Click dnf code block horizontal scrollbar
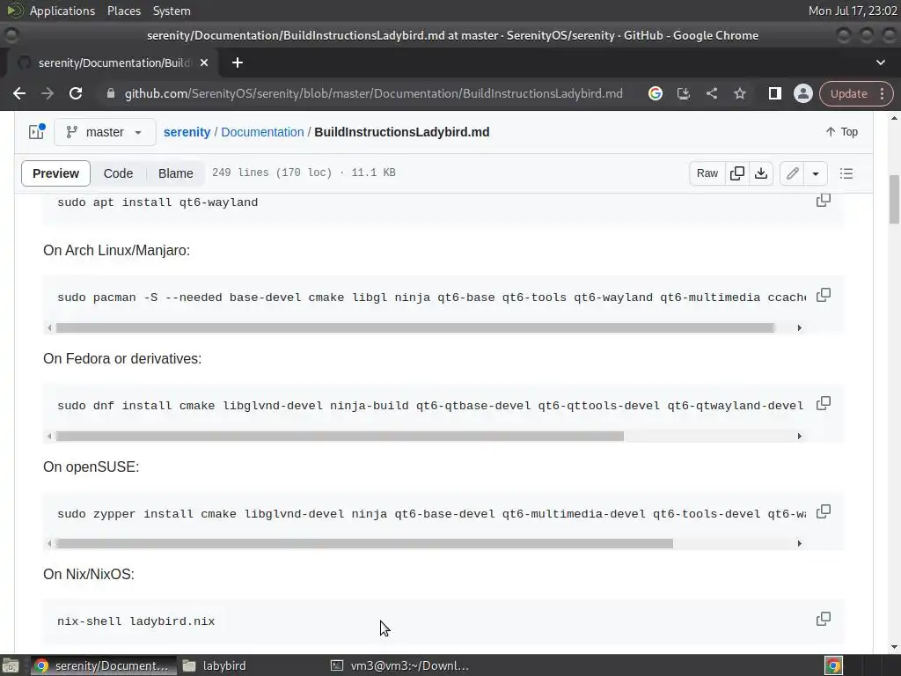This screenshot has width=901, height=676. coord(340,436)
